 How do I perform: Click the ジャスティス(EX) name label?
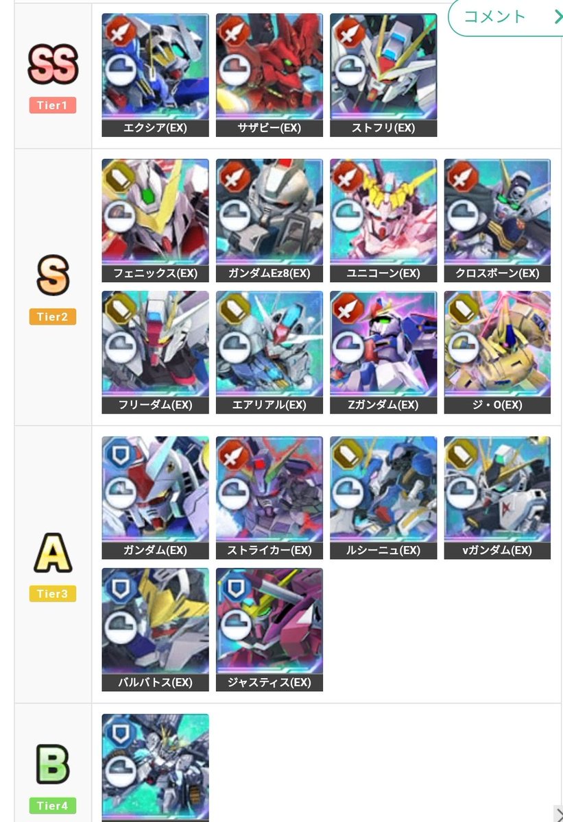coord(269,682)
